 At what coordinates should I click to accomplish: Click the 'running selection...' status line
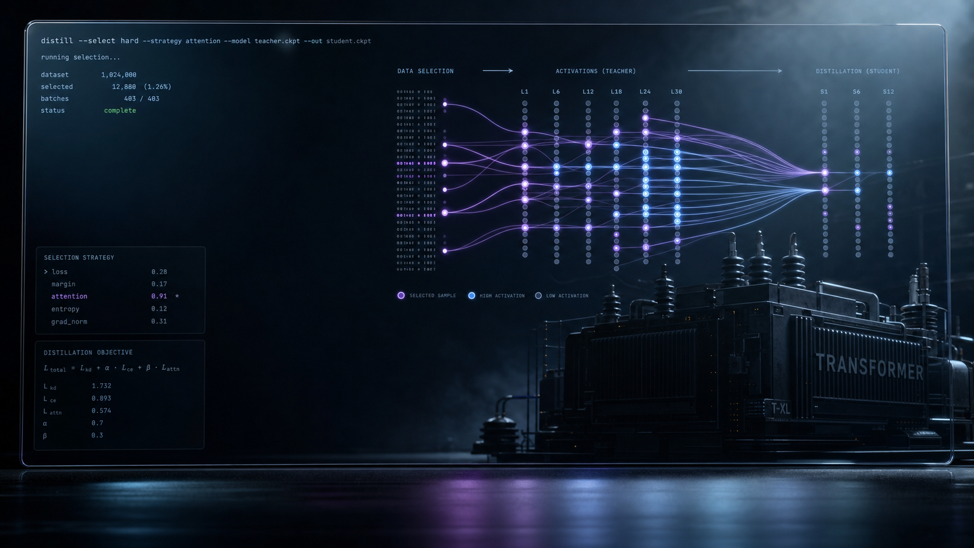click(x=80, y=57)
